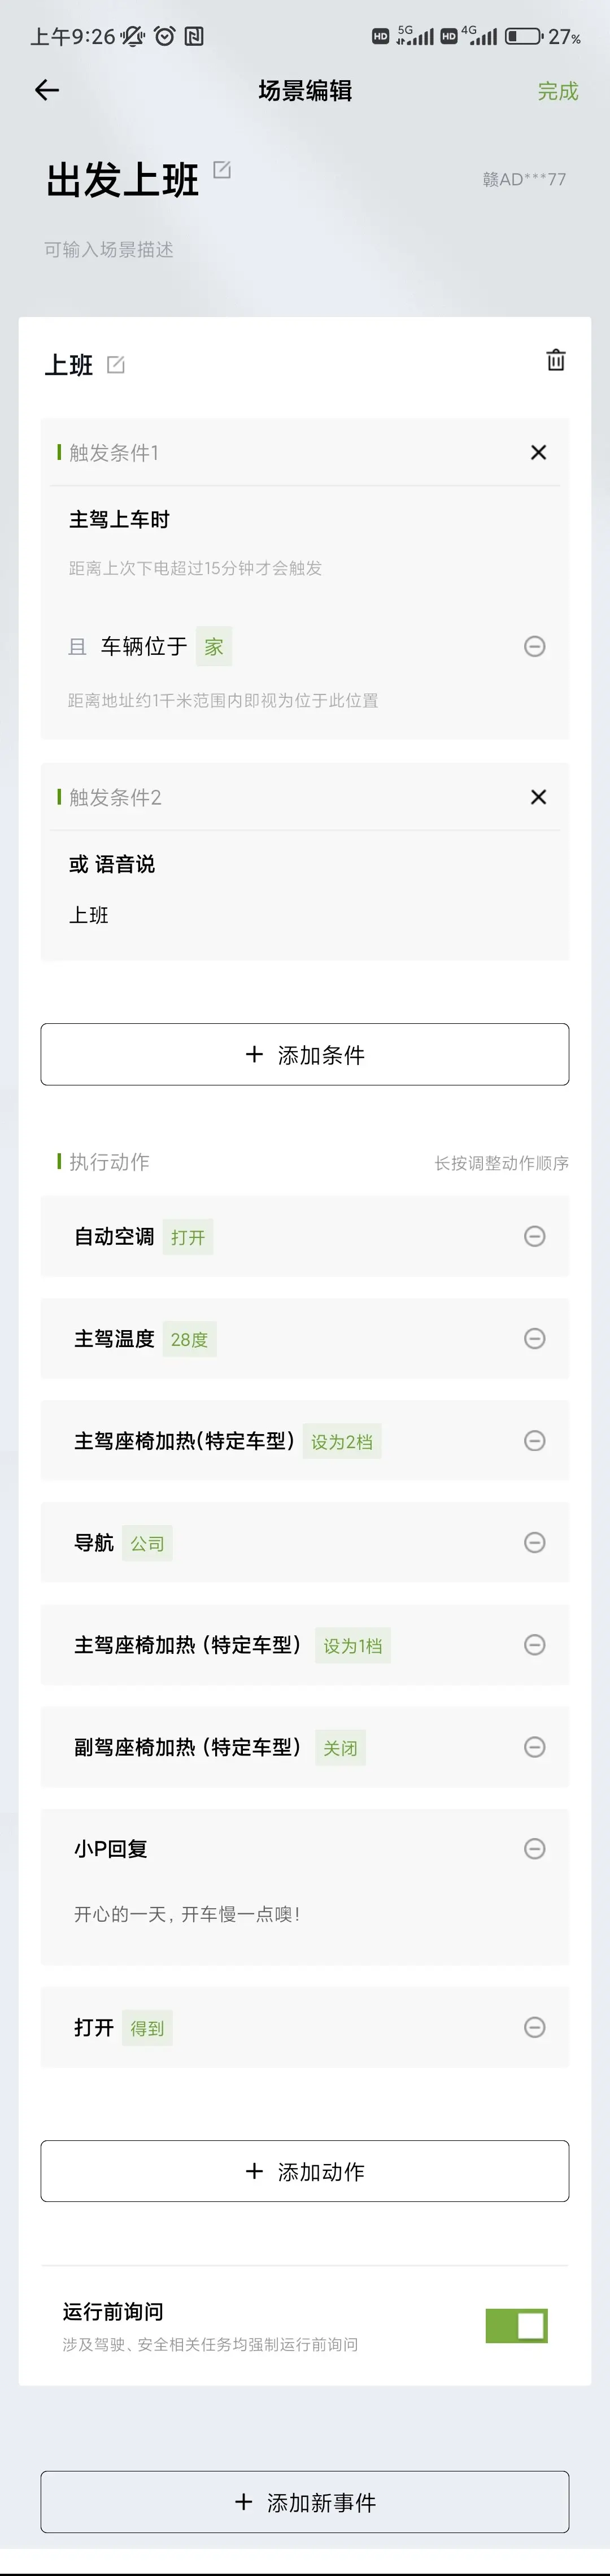Image resolution: width=610 pixels, height=2576 pixels.
Task: Click the edit icon beside 上班
Action: click(116, 365)
